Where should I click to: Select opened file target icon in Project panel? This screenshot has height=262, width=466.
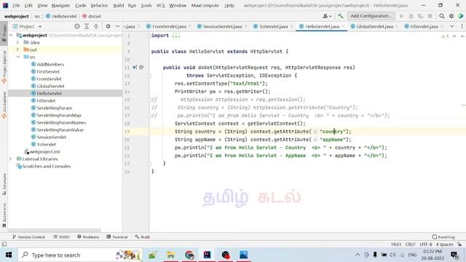pyautogui.click(x=77, y=26)
